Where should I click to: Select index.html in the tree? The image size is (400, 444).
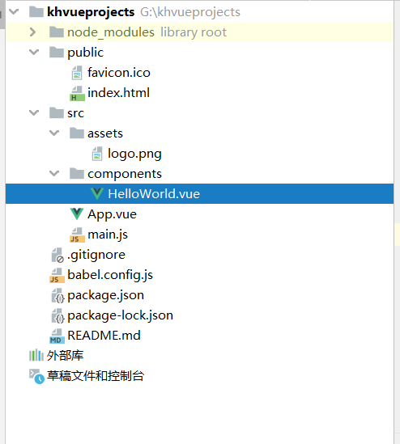click(x=118, y=92)
